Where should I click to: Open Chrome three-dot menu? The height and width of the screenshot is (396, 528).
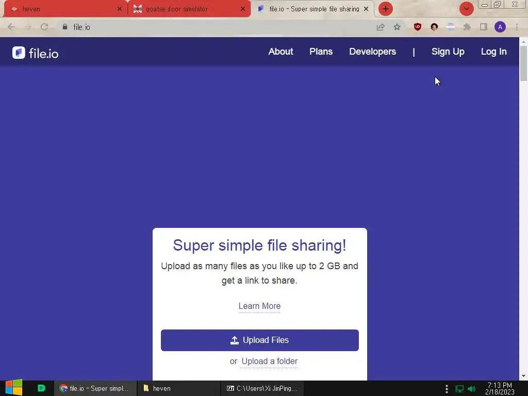517,27
